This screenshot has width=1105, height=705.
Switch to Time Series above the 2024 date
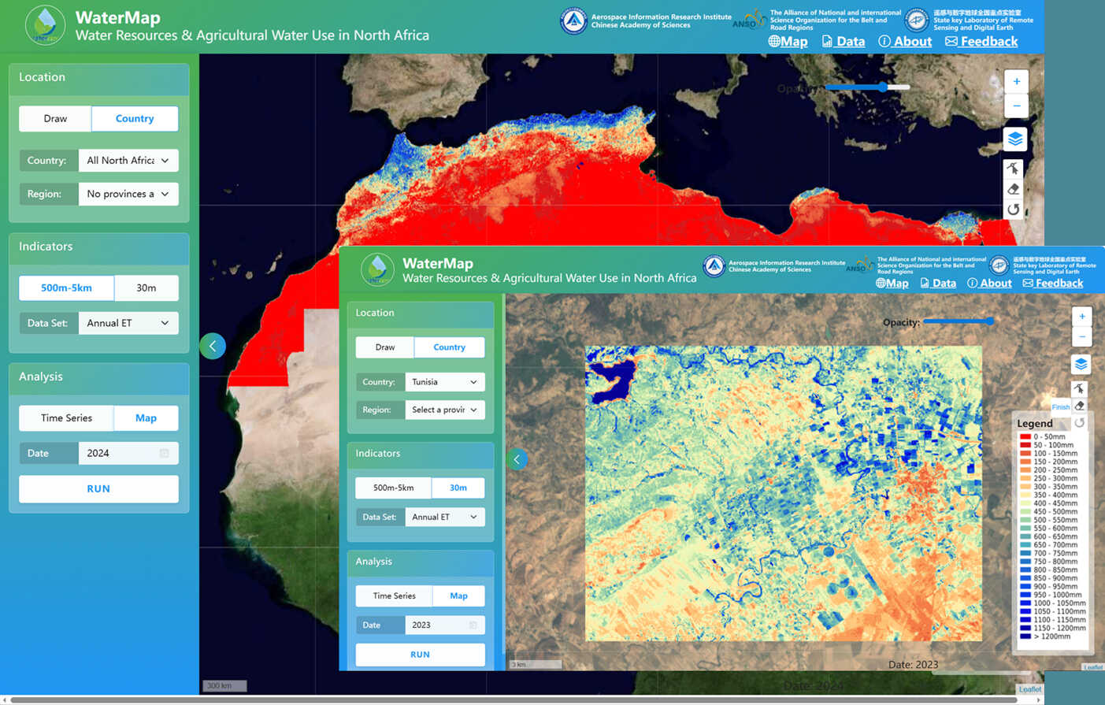[67, 418]
